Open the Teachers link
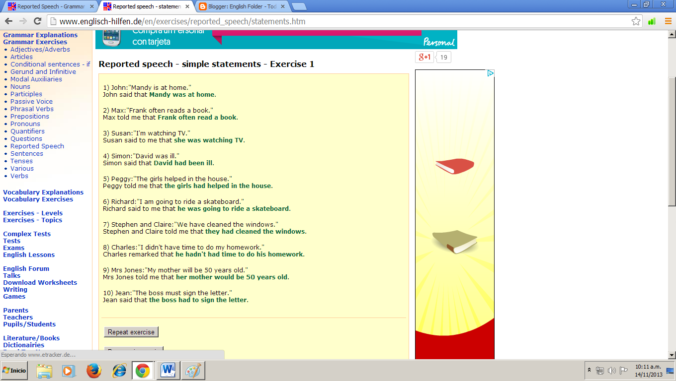Screen dimensions: 676x381 tap(18, 317)
